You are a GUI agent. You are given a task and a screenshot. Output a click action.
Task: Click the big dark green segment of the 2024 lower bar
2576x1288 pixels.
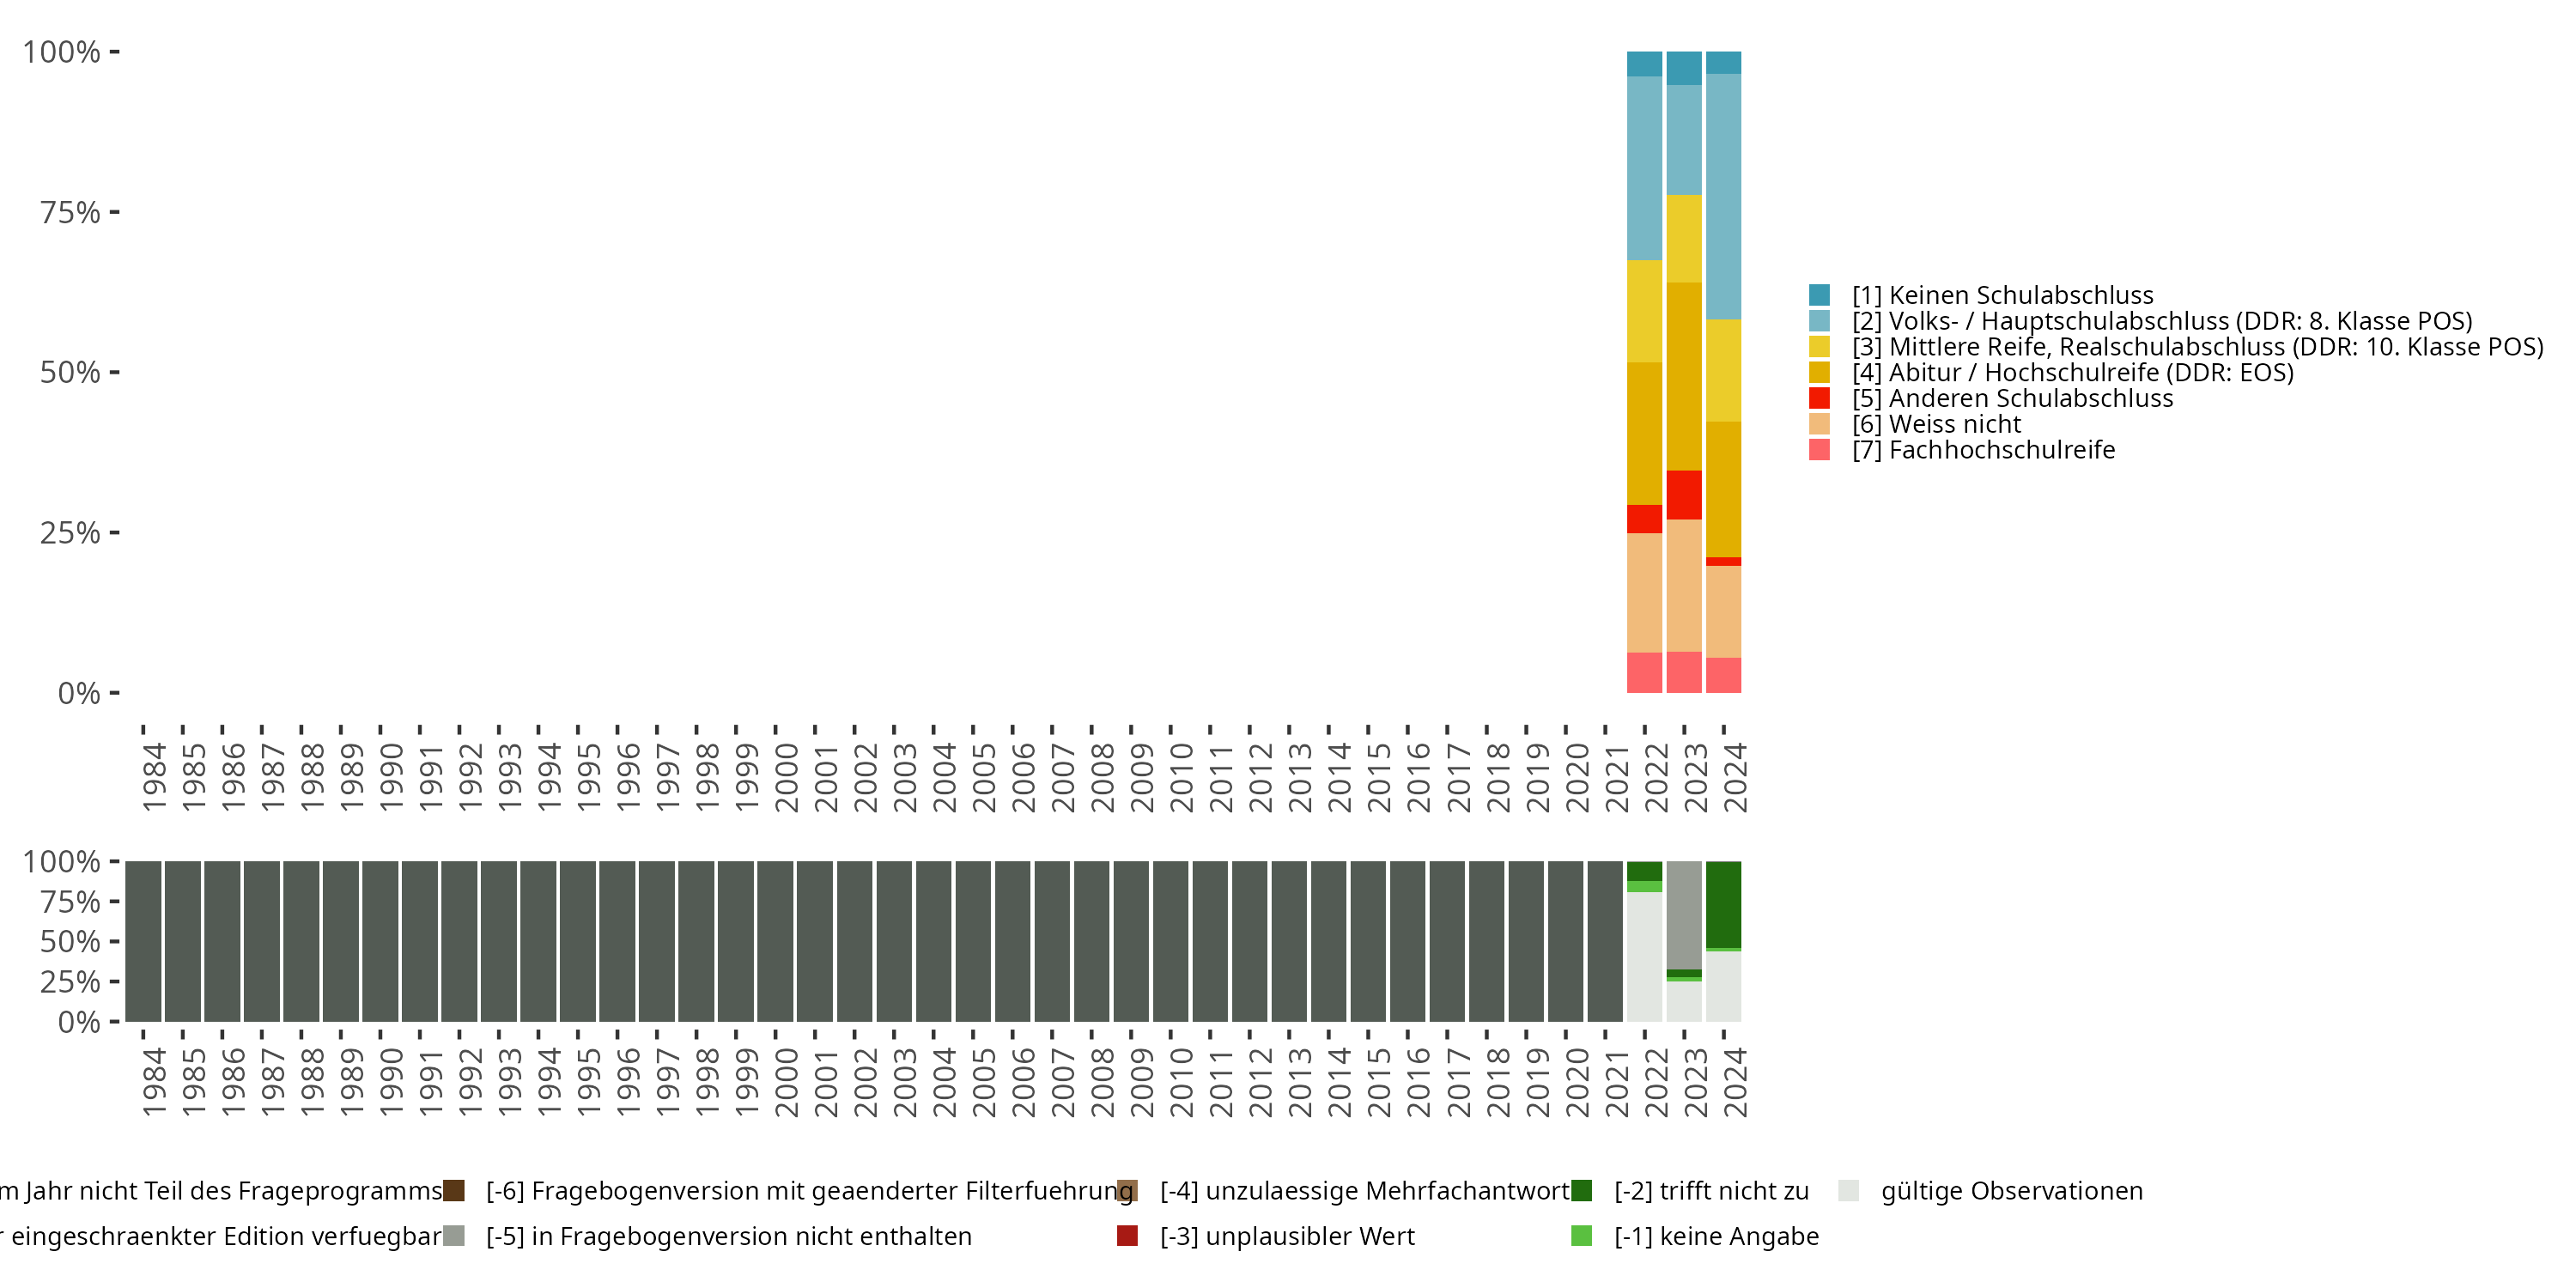[x=1723, y=903]
